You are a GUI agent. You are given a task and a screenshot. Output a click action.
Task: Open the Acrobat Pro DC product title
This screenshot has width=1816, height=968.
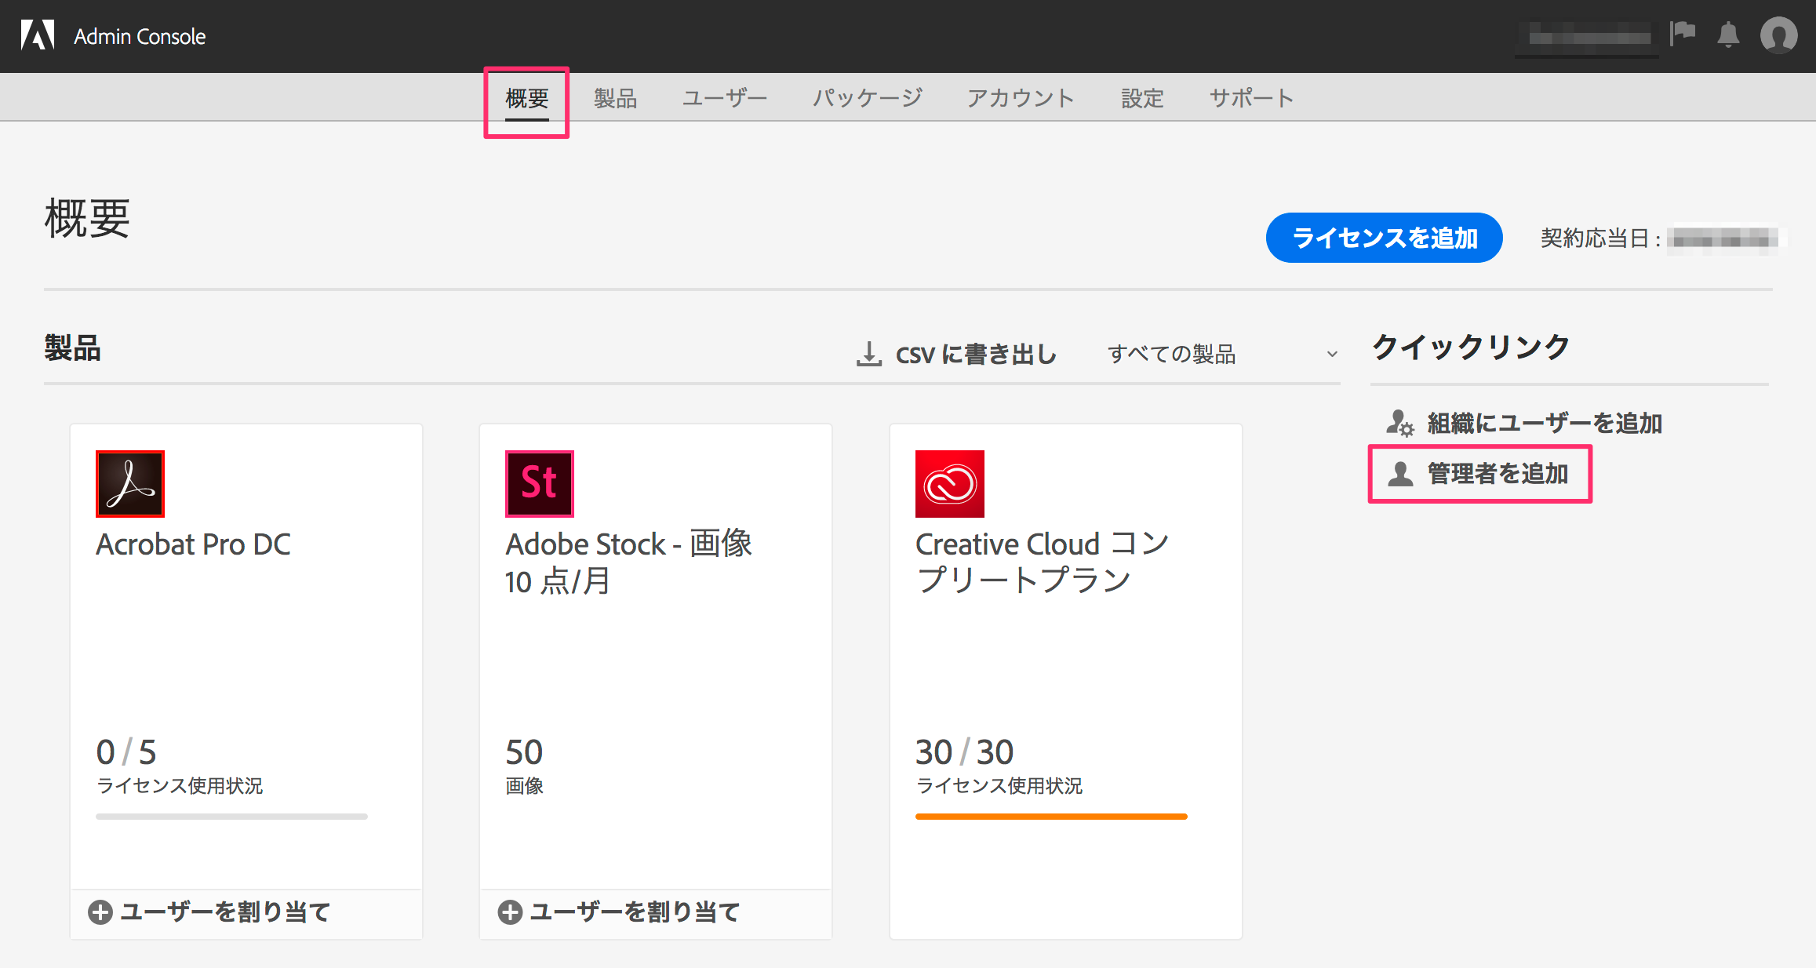(193, 544)
